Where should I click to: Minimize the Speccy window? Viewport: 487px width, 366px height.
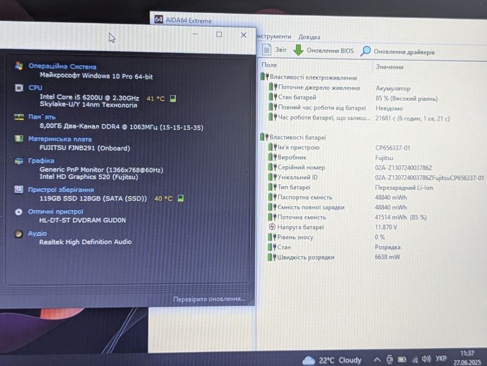click(195, 34)
